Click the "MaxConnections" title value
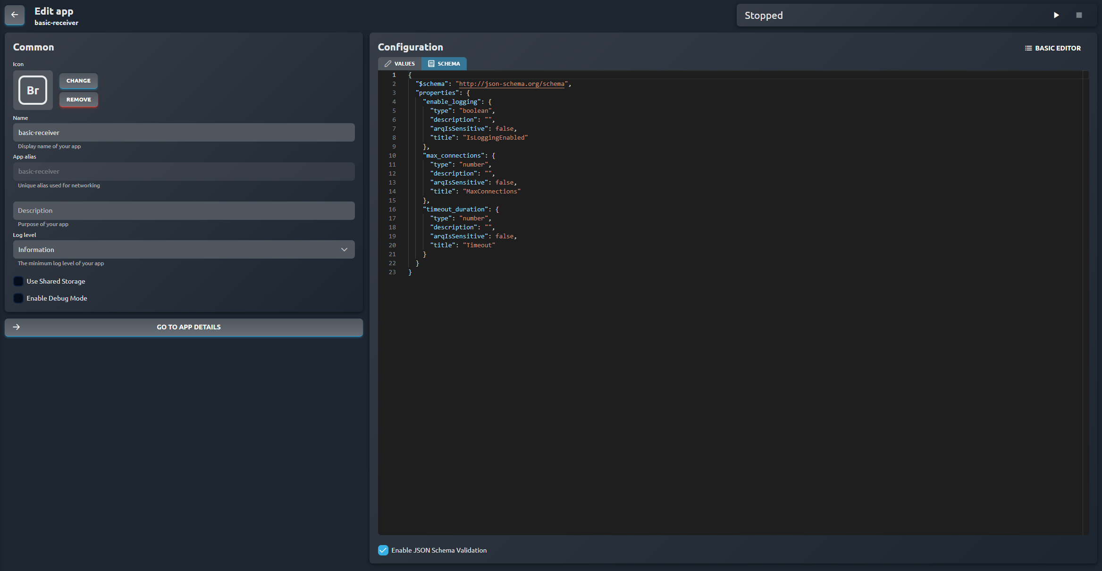 pos(491,192)
